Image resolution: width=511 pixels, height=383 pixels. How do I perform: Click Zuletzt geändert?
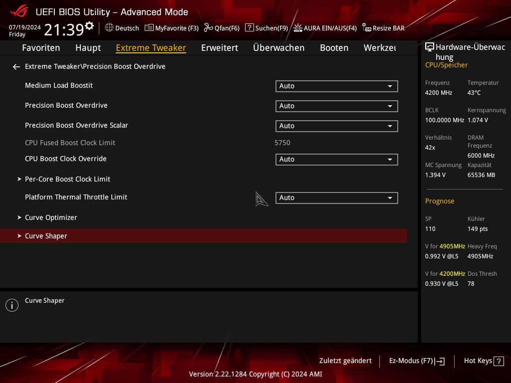coord(345,361)
